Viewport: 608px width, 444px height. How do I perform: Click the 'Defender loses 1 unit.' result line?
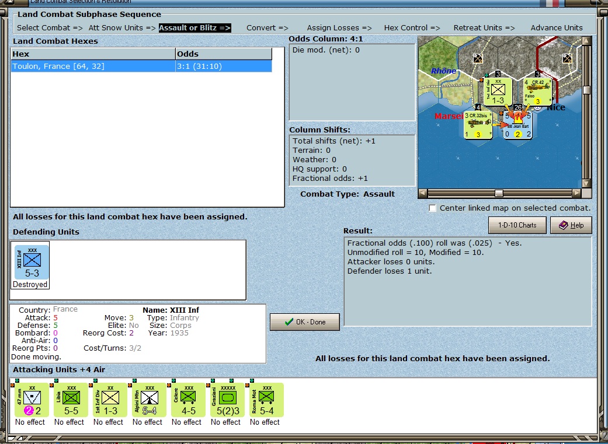[390, 271]
